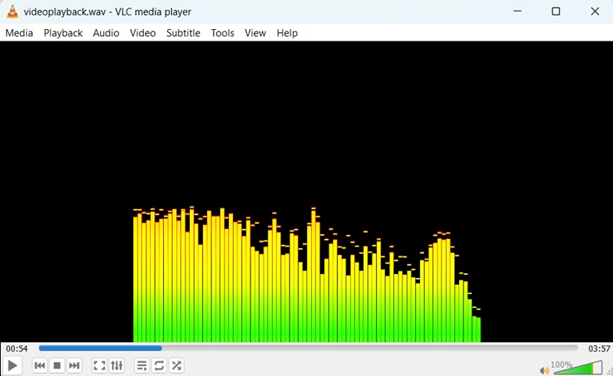Open extended settings and effects

[x=116, y=365]
